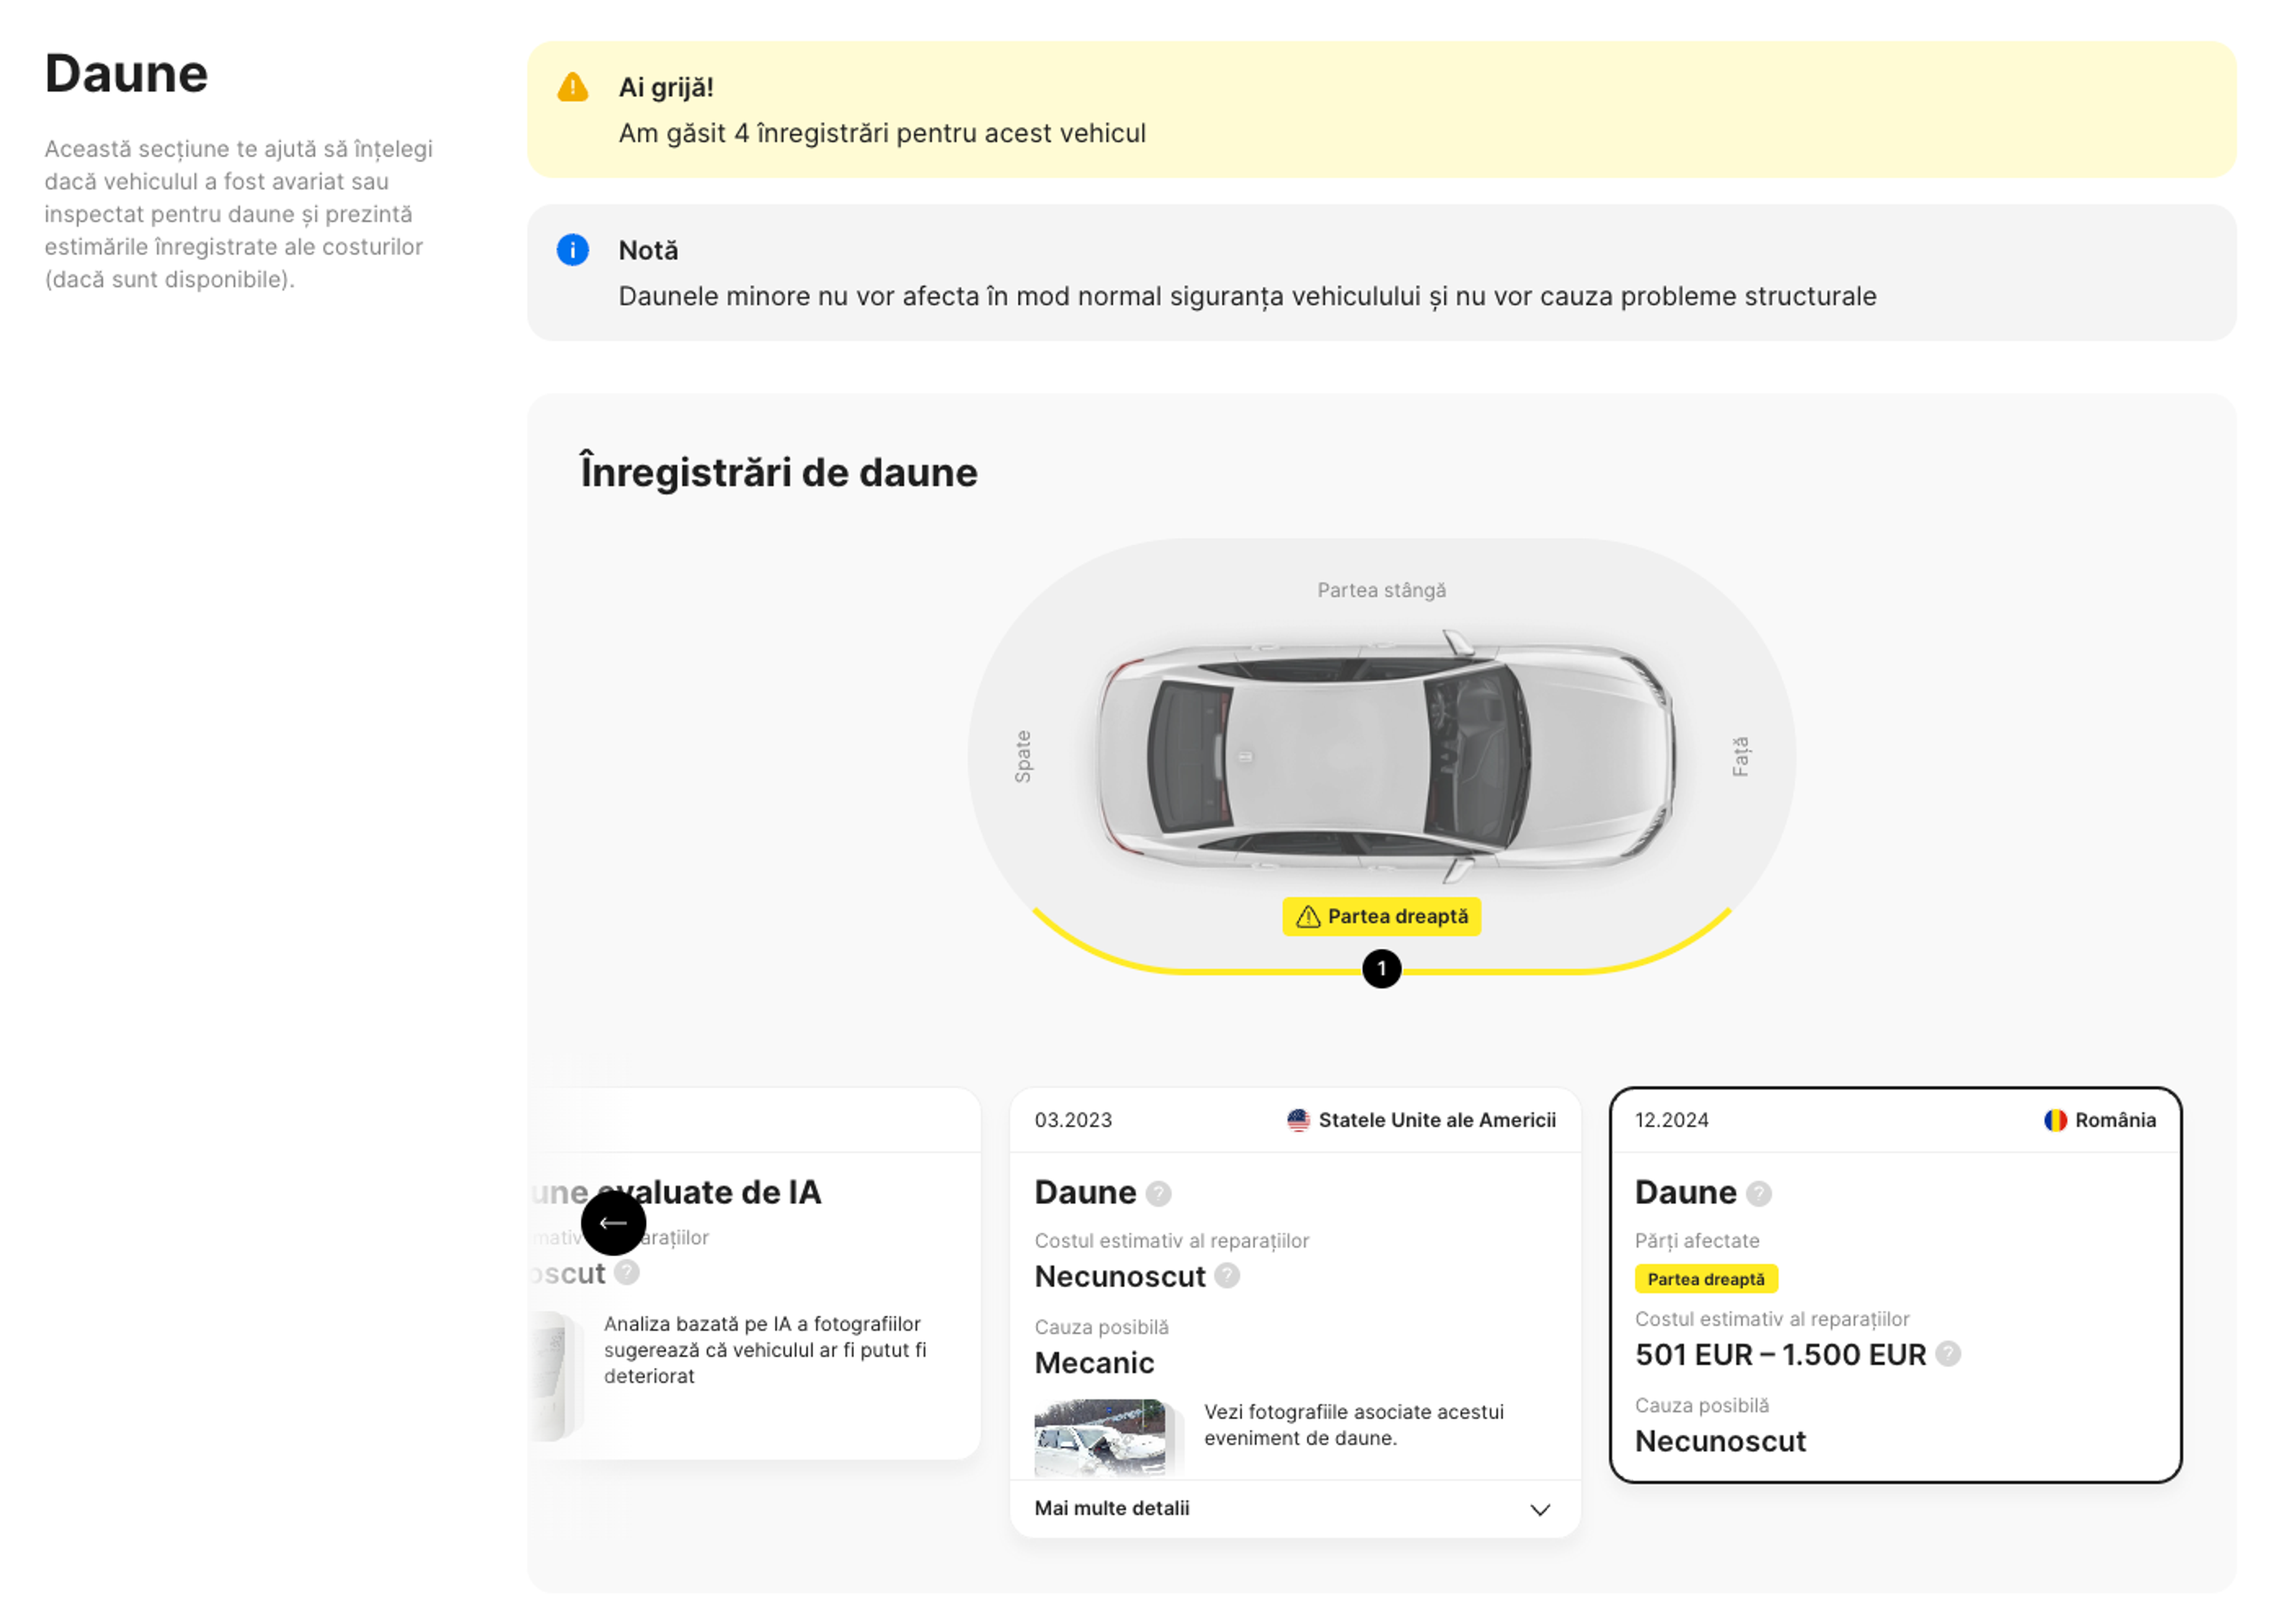Click the Romania flag icon on the 12.2024 record
The width and height of the screenshot is (2279, 1624).
(2056, 1120)
